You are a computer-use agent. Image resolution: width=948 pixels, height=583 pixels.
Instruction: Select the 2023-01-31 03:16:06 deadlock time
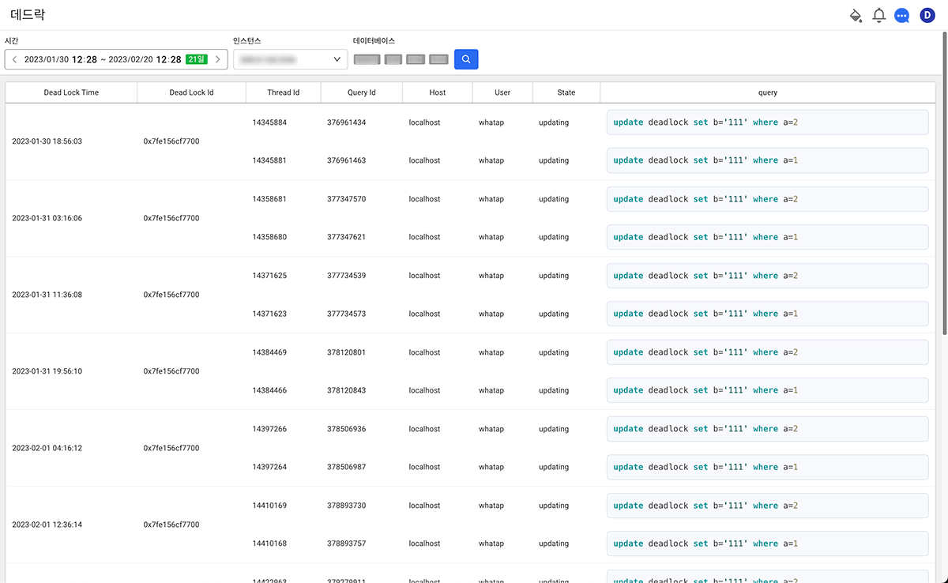(x=47, y=218)
